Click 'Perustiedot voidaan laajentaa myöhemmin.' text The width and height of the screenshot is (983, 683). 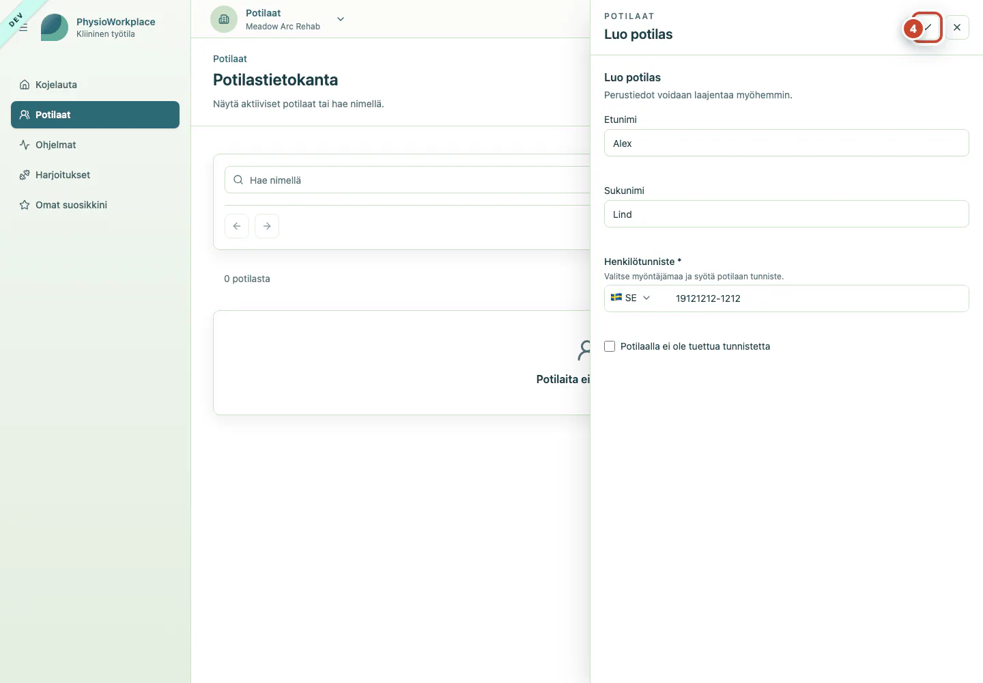[x=698, y=95]
